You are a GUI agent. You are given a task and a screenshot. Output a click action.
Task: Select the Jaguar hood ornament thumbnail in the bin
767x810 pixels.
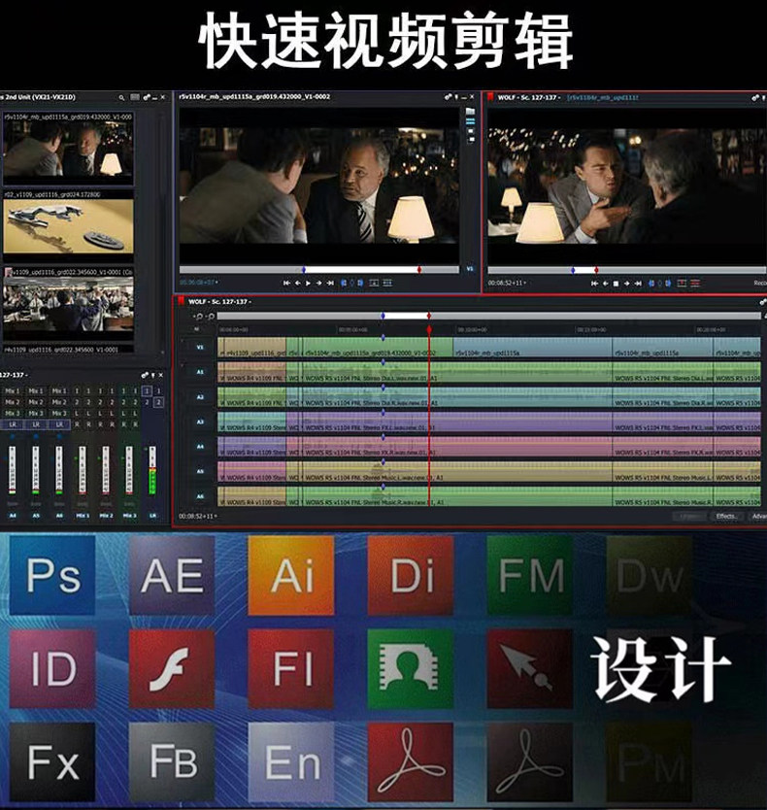68,226
